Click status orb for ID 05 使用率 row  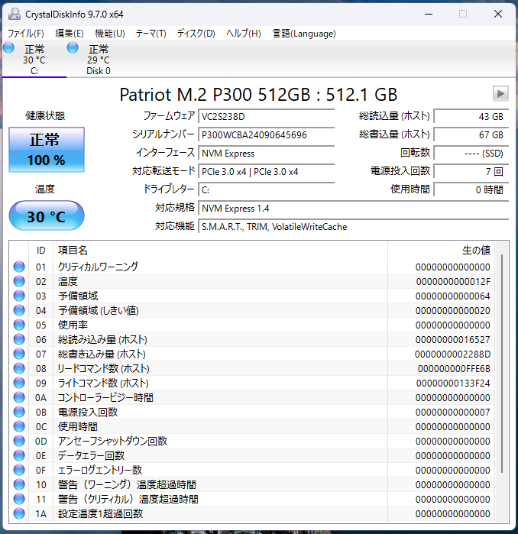19,325
